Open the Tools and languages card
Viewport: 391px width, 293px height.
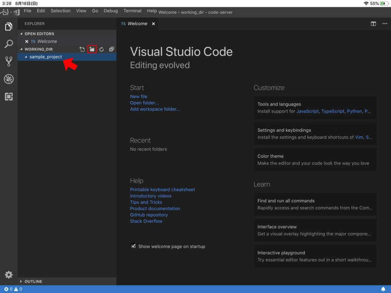pyautogui.click(x=315, y=108)
